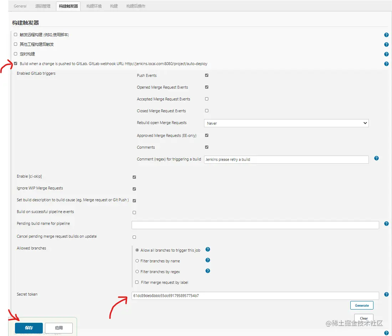Enable the remote trigger build checkbox
This screenshot has height=336, width=392.
15,35
